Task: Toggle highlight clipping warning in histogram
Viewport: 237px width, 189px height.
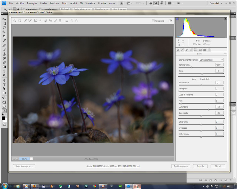Action: pos(225,19)
